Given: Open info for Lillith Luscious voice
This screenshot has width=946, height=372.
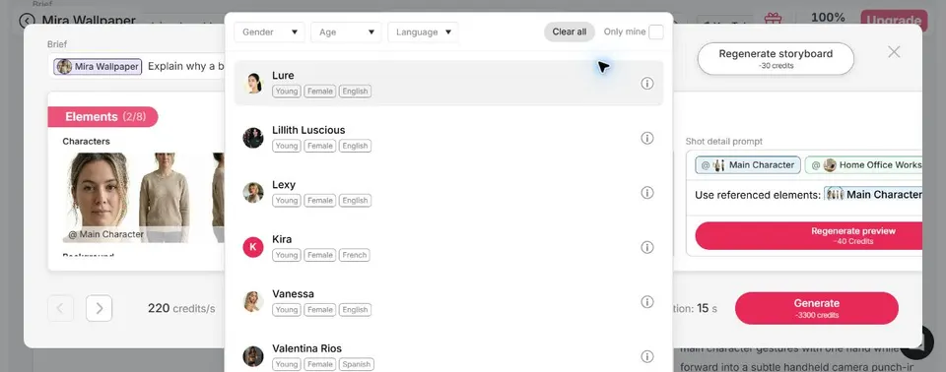Looking at the screenshot, I should pyautogui.click(x=646, y=138).
